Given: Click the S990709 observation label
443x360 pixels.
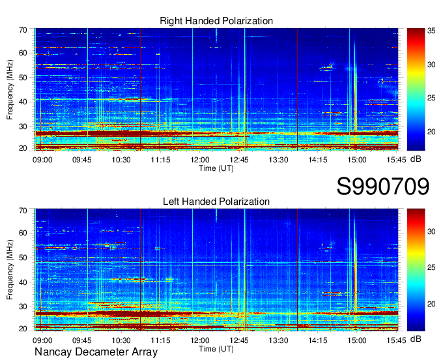Looking at the screenshot, I should coord(383,187).
